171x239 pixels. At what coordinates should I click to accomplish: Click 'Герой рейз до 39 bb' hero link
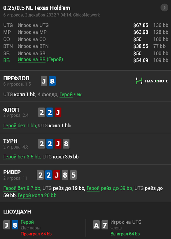click(110, 188)
